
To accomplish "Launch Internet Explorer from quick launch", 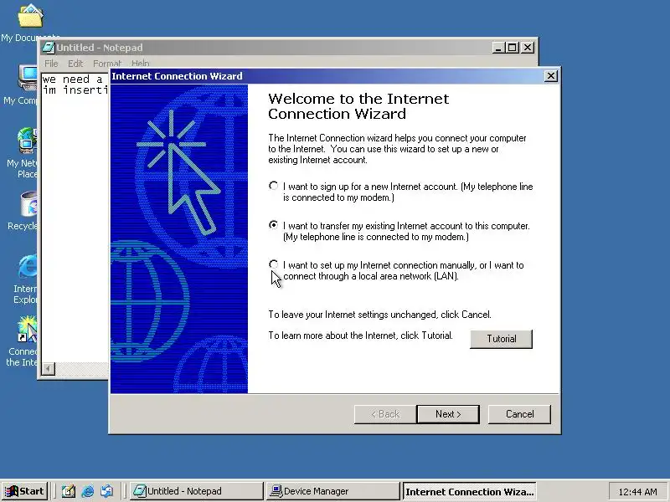I will 88,491.
